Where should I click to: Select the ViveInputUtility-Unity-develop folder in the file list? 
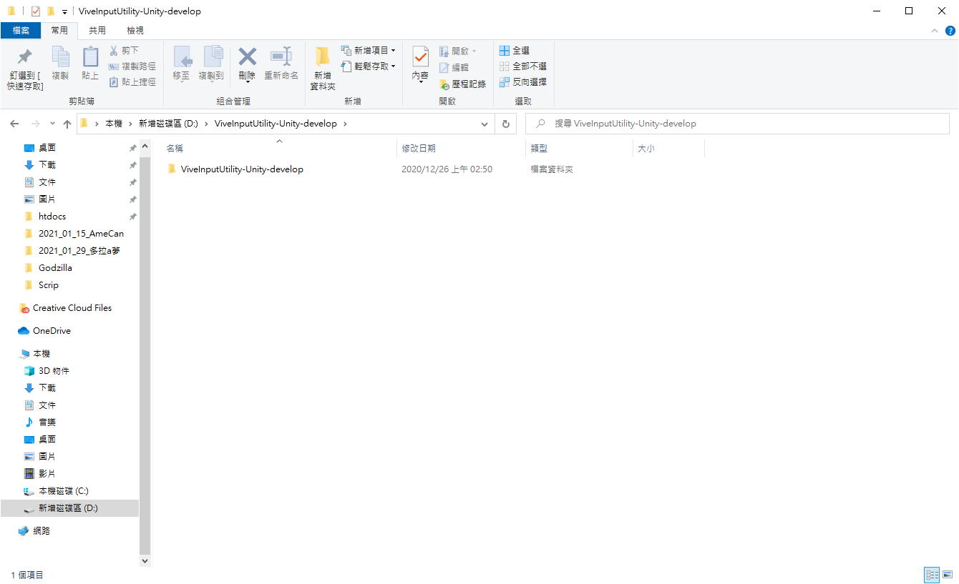242,169
